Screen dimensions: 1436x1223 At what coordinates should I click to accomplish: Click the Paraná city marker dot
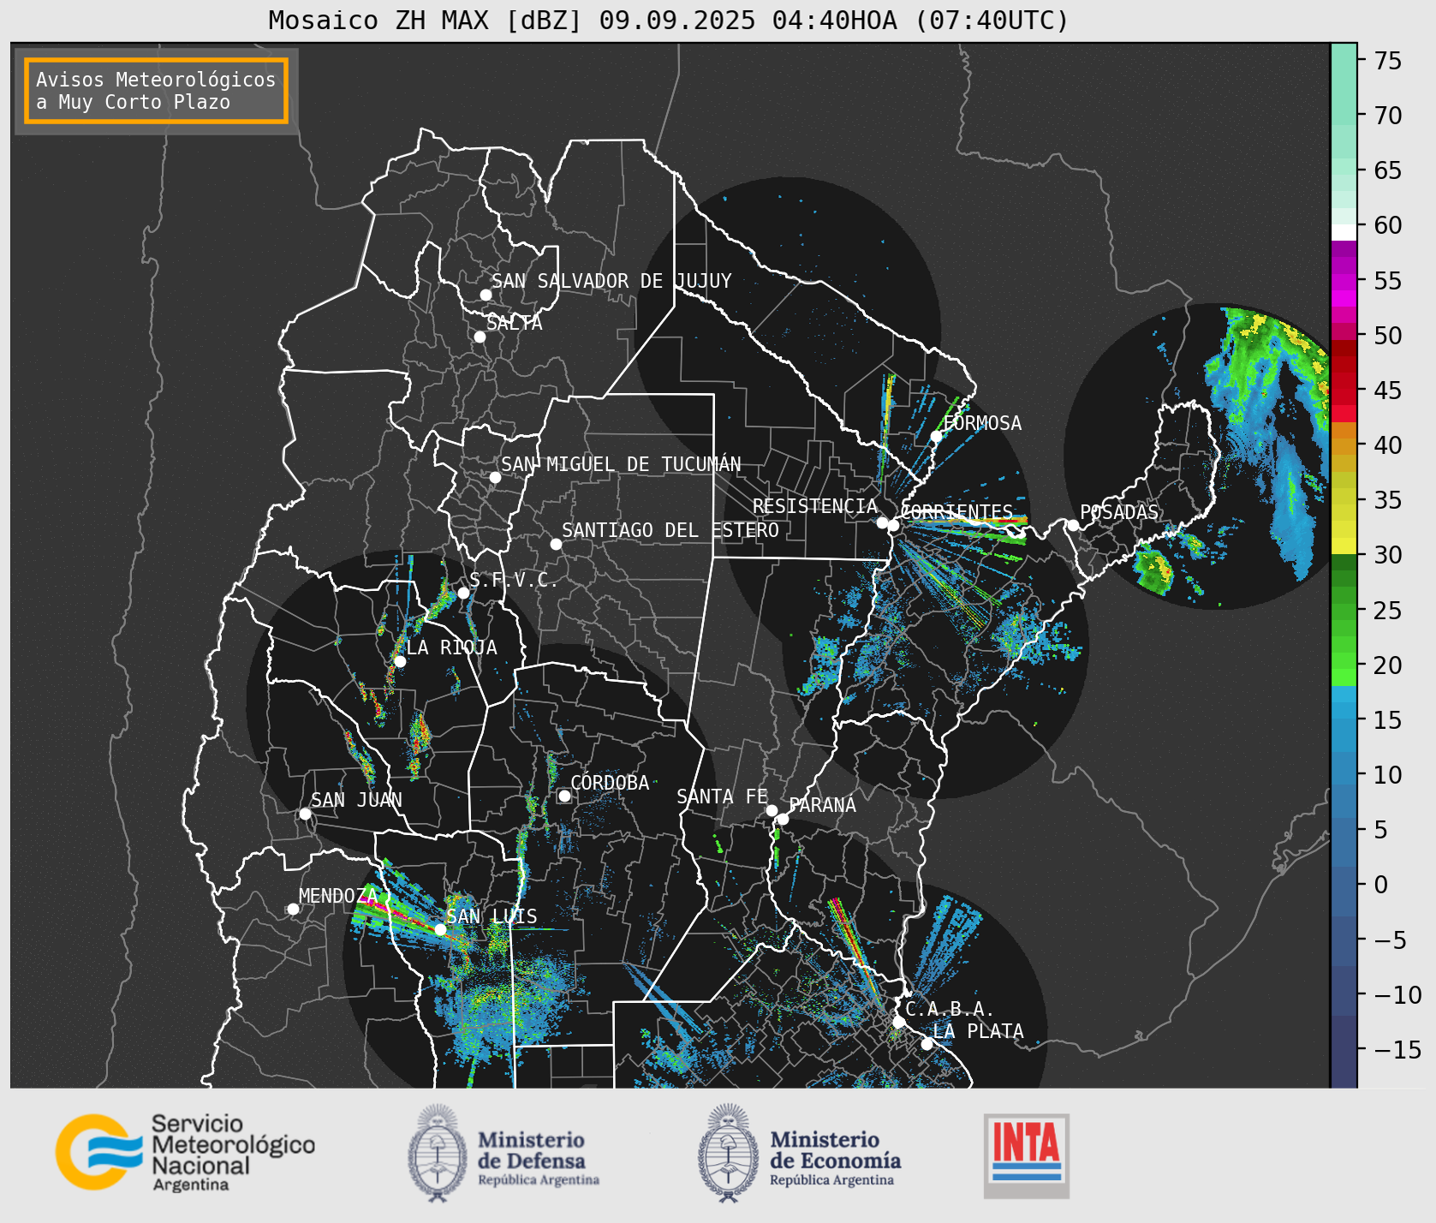pos(783,820)
